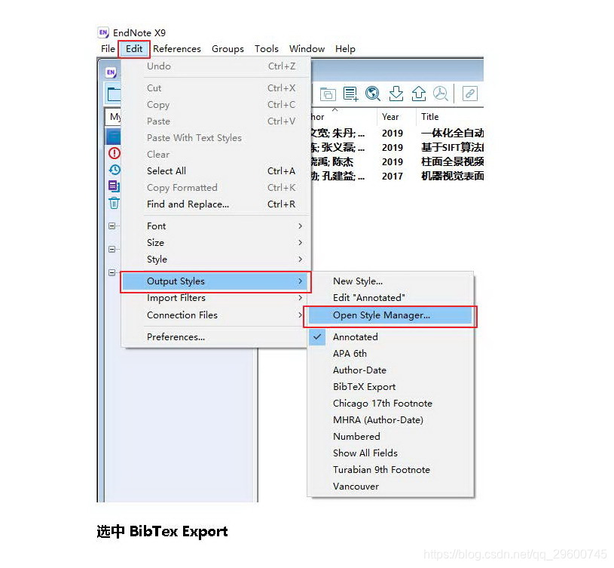614x568 pixels.
Task: Click the Find Full Text PDF icon
Action: pos(441,94)
